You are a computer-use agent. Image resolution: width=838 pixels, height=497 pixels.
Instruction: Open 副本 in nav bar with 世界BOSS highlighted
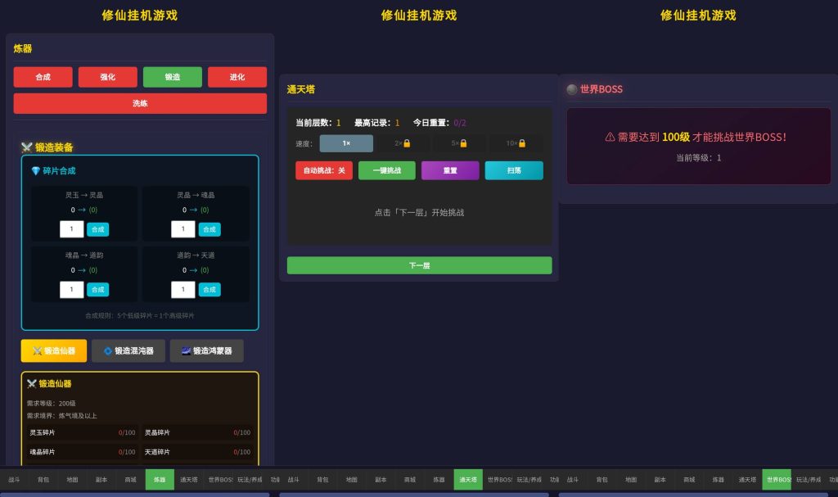point(660,479)
